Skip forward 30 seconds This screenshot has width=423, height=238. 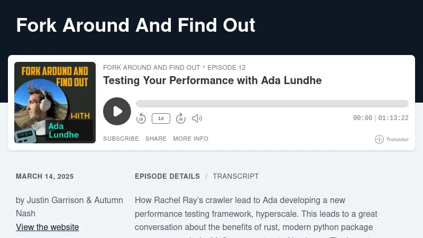(180, 118)
